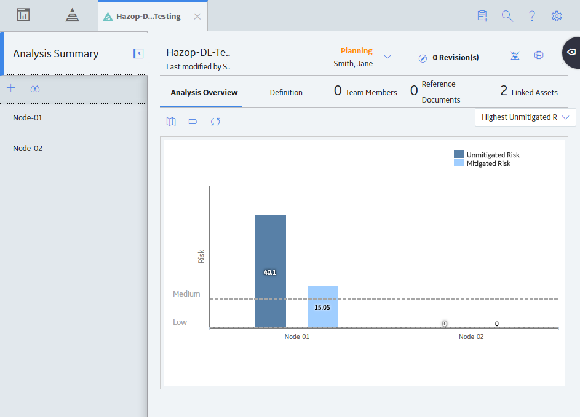Expand the Planning state dropdown chevron
This screenshot has width=580, height=417.
click(387, 57)
